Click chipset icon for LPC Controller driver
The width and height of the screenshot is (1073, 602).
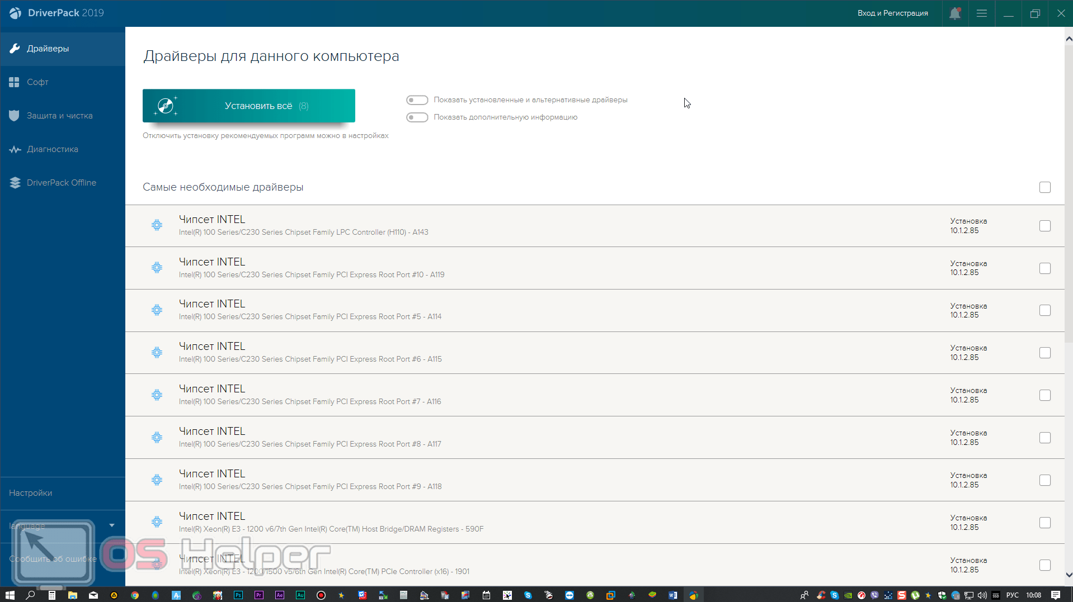click(157, 225)
